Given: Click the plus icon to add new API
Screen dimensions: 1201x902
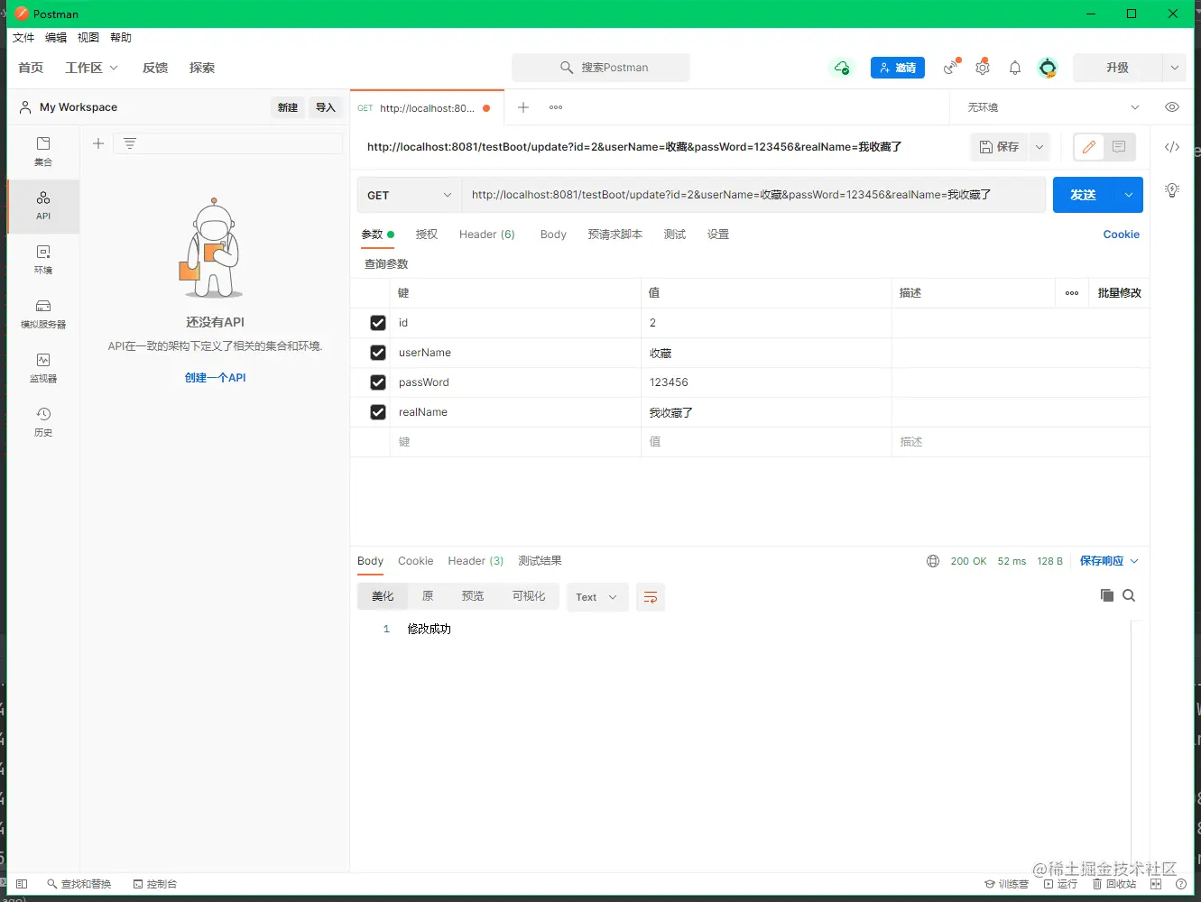Looking at the screenshot, I should click(98, 143).
